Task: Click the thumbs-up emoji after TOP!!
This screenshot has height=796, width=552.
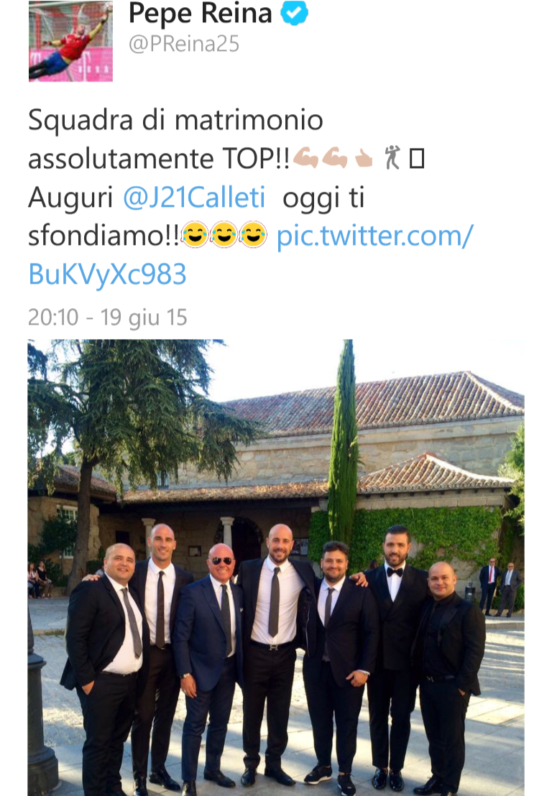Action: (364, 158)
